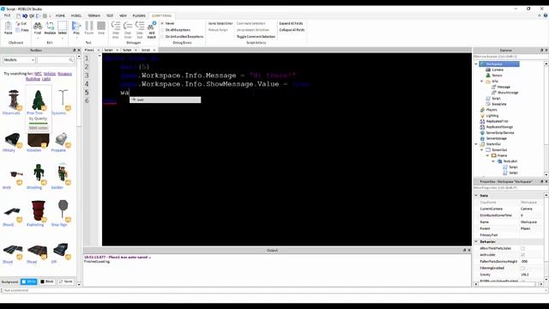The image size is (549, 309).
Task: Click the Weapon search suggestion link
Action: 64,74
